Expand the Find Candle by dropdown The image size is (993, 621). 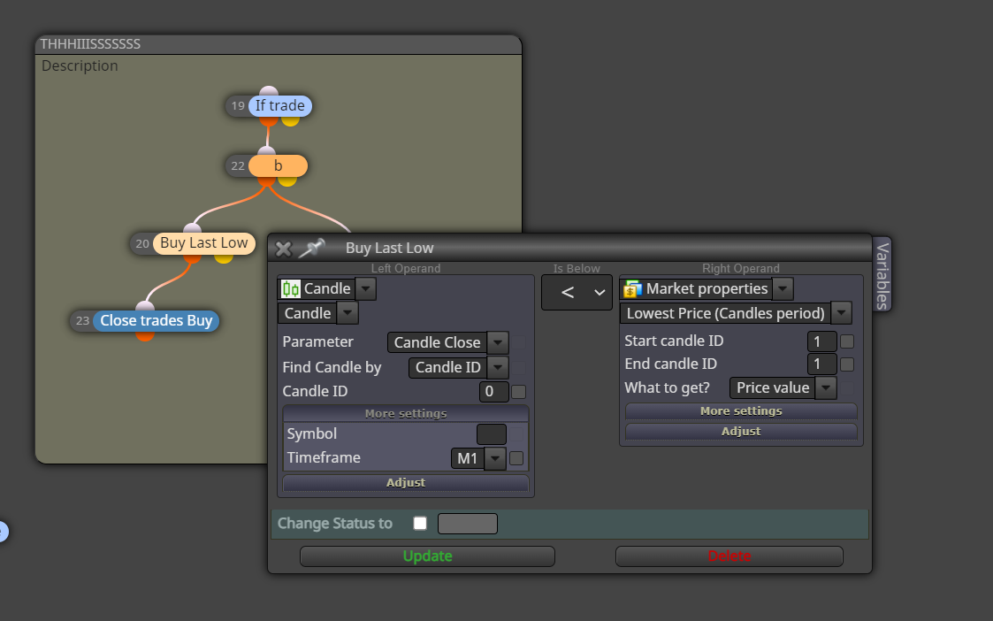(498, 367)
